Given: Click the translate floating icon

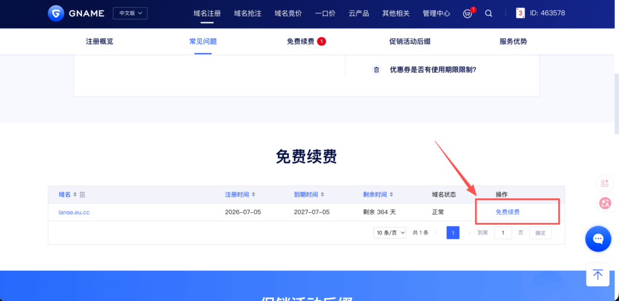Looking at the screenshot, I should point(604,203).
